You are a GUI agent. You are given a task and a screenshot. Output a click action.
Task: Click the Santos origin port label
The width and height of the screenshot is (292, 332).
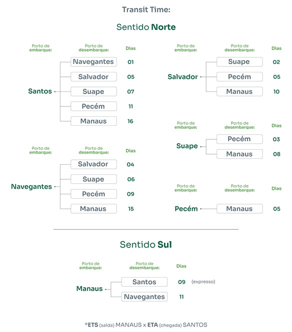(40, 91)
